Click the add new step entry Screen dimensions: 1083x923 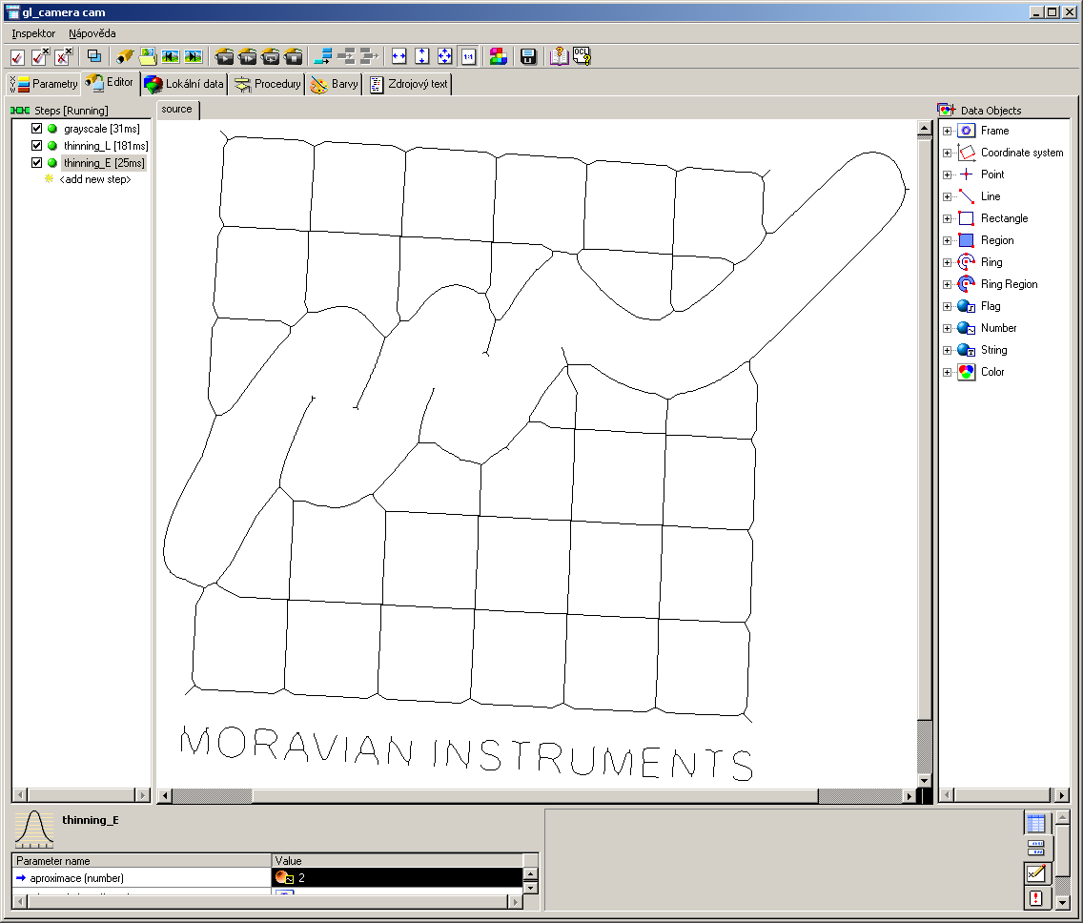tap(94, 179)
